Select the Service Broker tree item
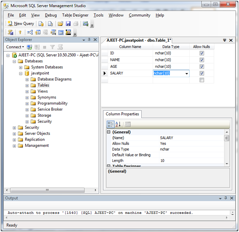Viewport: 239px width, 232px height. tap(50, 110)
